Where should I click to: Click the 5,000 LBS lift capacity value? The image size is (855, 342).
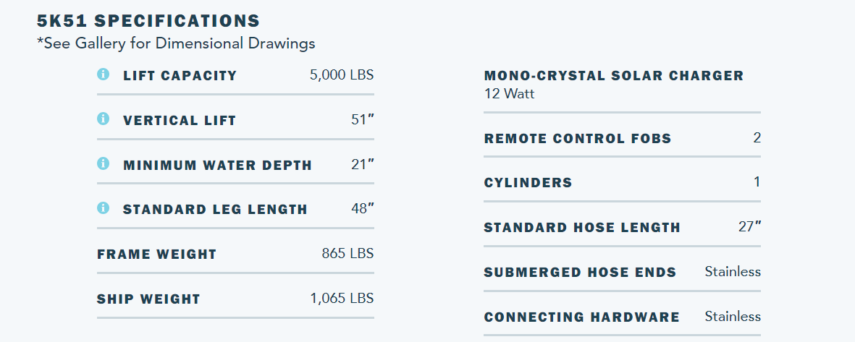pos(341,75)
